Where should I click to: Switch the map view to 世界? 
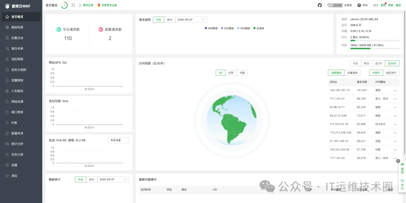pos(232,73)
